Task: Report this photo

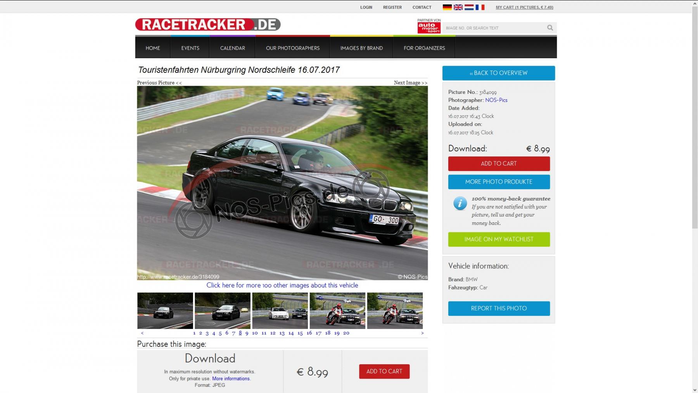Action: 499,308
